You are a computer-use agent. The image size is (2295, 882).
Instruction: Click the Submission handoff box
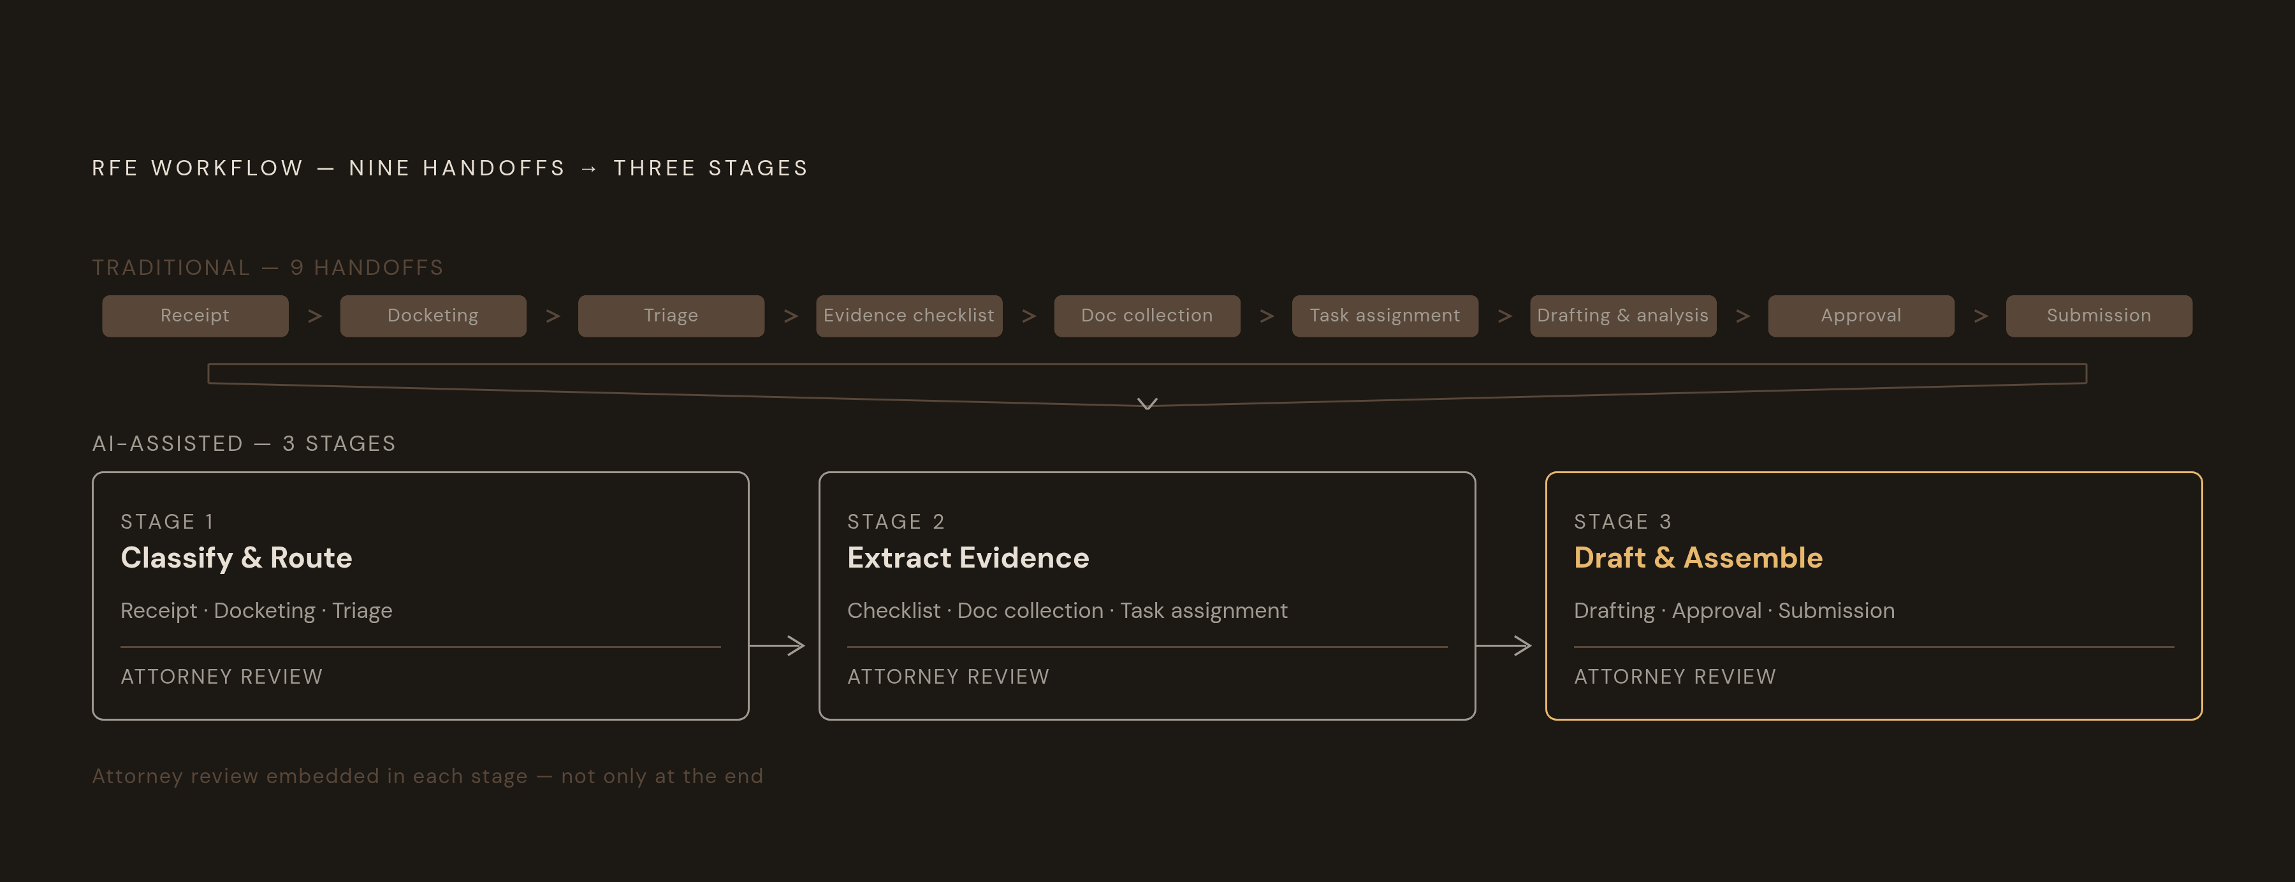2098,316
